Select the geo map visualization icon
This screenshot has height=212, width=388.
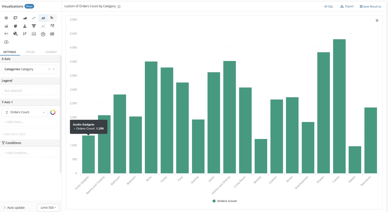pyautogui.click(x=16, y=34)
